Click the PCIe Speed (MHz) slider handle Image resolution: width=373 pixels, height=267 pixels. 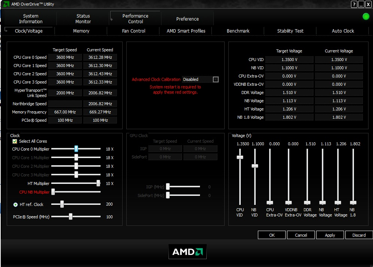point(71,216)
